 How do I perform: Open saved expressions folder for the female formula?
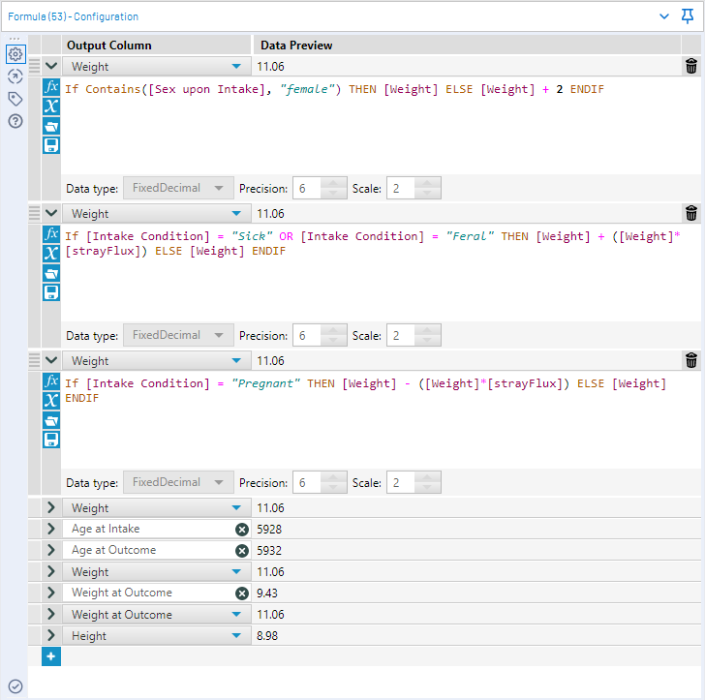point(51,126)
